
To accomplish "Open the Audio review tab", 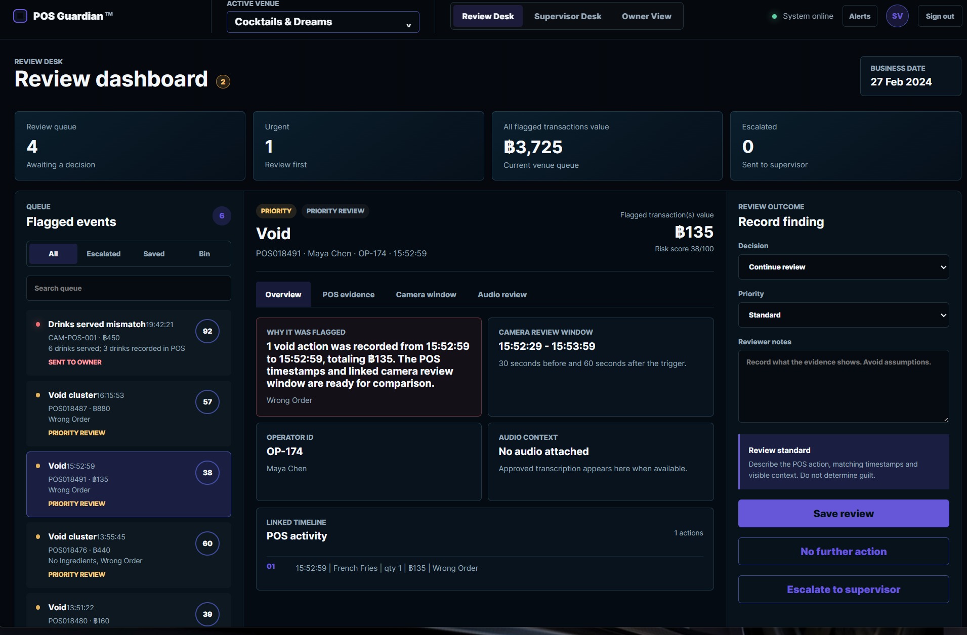I will point(502,295).
